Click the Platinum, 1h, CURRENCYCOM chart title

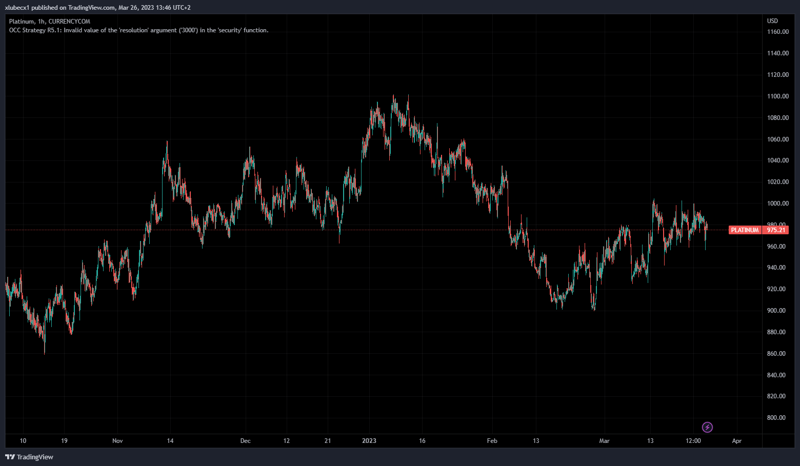point(50,22)
